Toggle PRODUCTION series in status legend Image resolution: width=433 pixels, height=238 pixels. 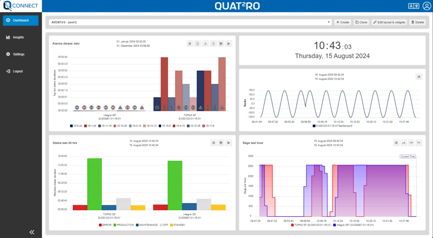click(124, 225)
